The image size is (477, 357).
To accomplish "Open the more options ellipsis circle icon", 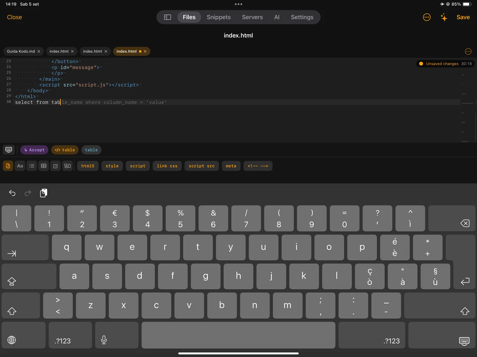I will [427, 17].
